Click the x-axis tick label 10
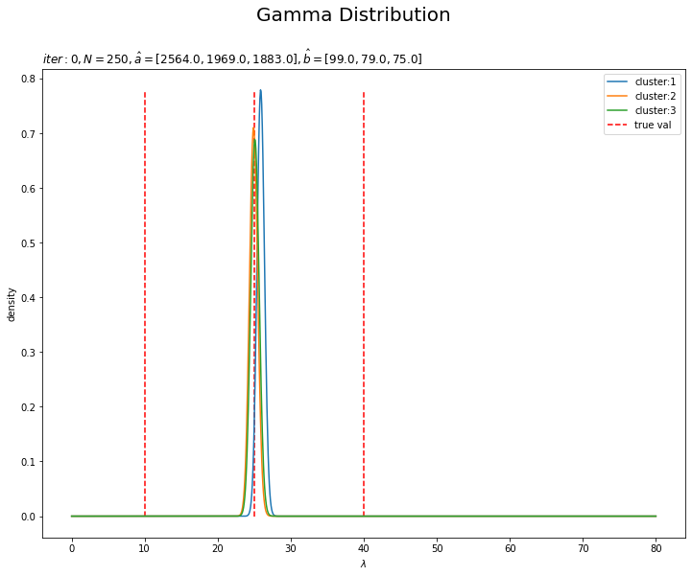The width and height of the screenshot is (692, 576). click(144, 548)
